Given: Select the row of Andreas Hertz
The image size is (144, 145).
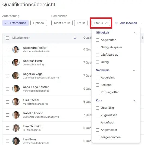Looking at the screenshot, I should (x=7, y=63).
